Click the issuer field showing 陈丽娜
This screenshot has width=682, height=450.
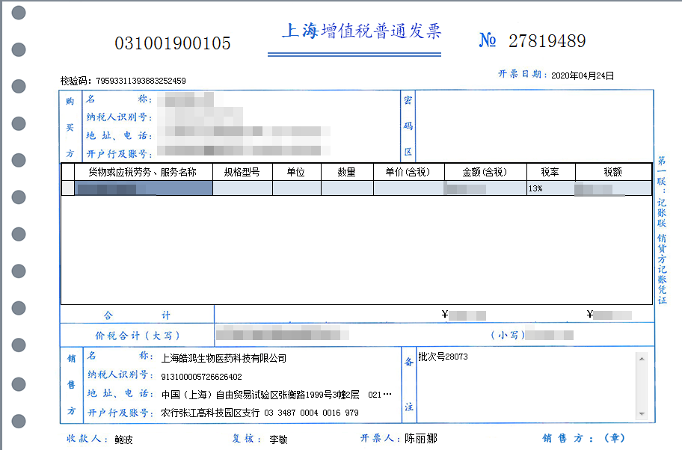pos(420,439)
